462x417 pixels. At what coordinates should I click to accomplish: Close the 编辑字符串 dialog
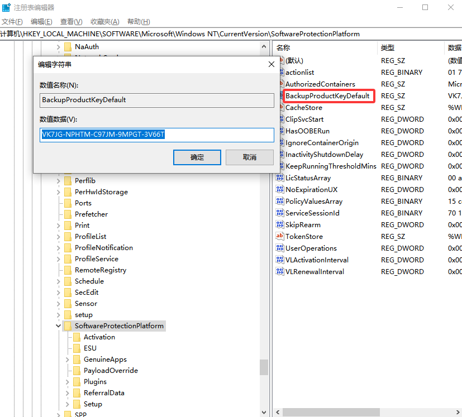pos(272,64)
